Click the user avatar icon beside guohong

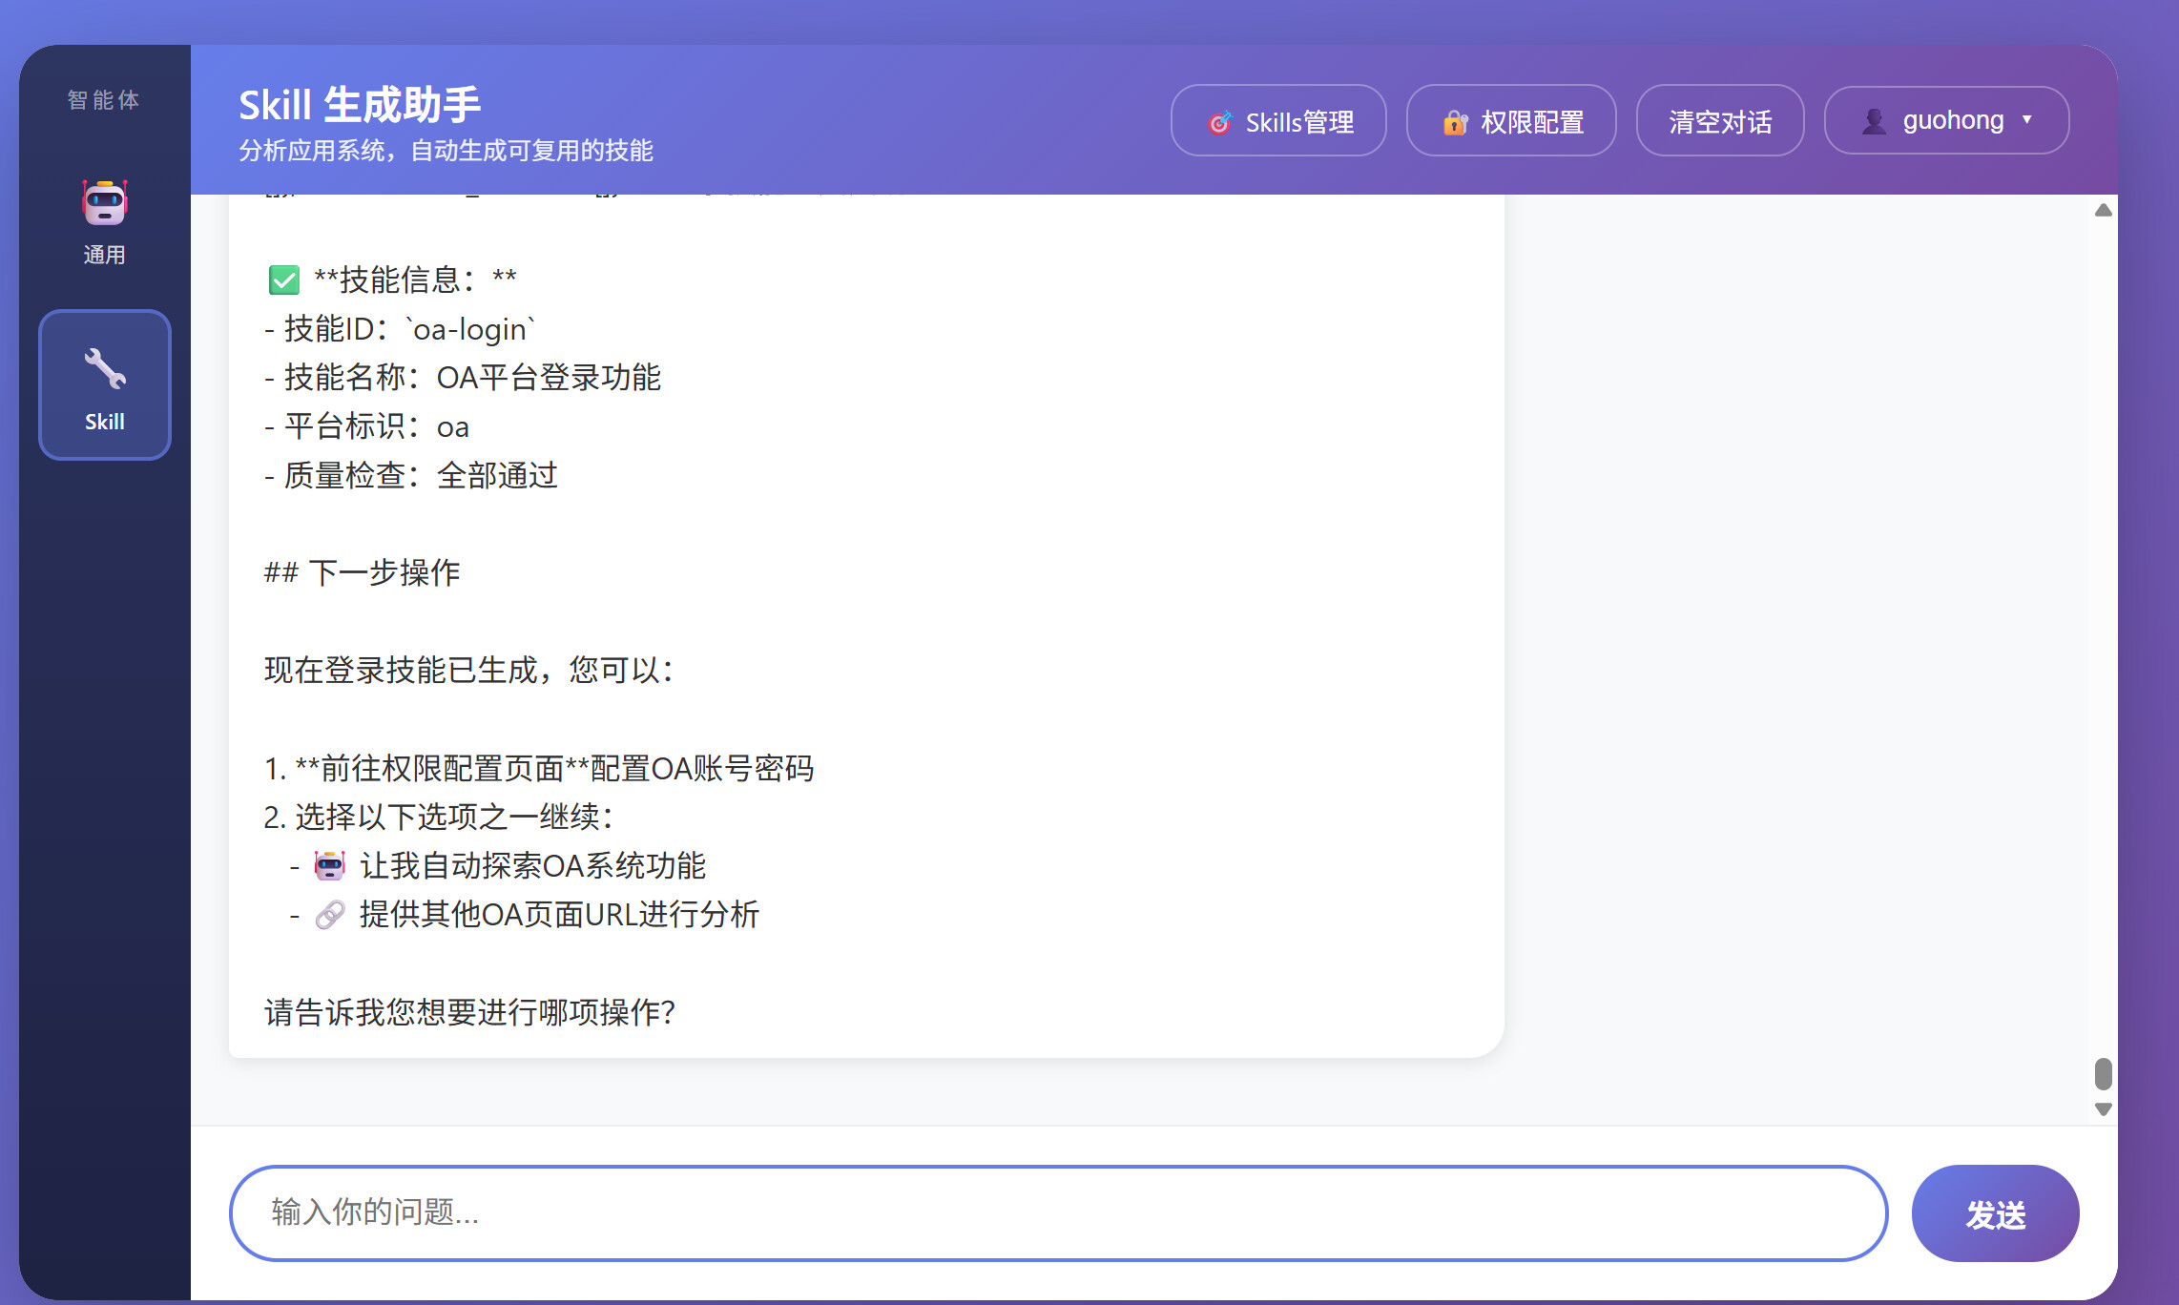pyautogui.click(x=1874, y=121)
